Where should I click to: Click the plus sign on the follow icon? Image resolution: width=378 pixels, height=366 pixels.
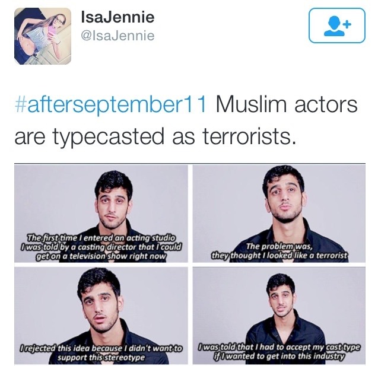(347, 24)
